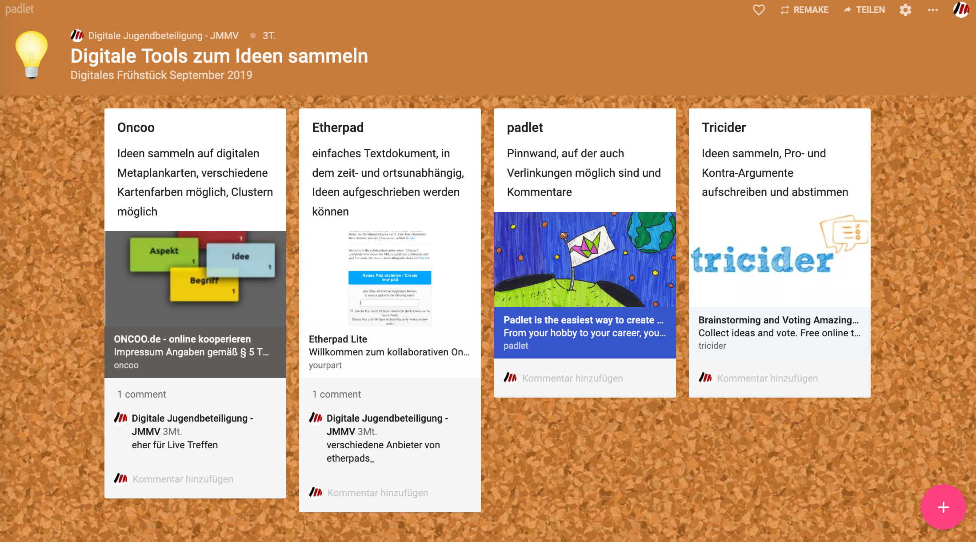Click the Oncoo post title

(136, 128)
